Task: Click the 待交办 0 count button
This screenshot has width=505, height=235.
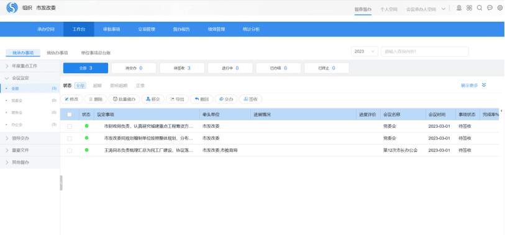Action: click(134, 68)
